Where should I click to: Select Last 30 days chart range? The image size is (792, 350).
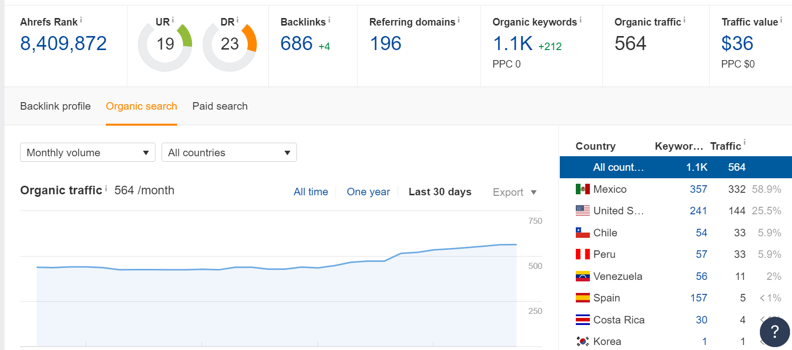pos(440,192)
